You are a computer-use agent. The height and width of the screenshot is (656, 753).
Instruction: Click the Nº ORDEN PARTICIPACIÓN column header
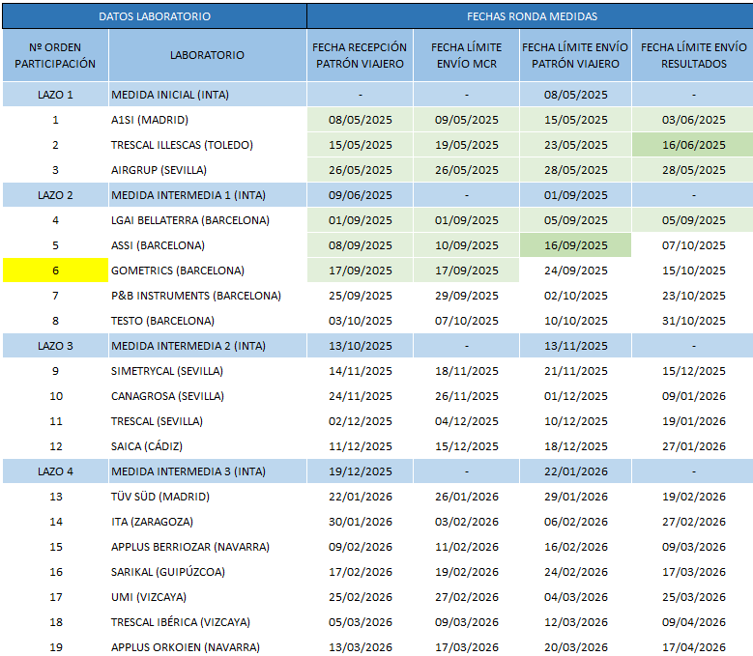click(x=55, y=55)
